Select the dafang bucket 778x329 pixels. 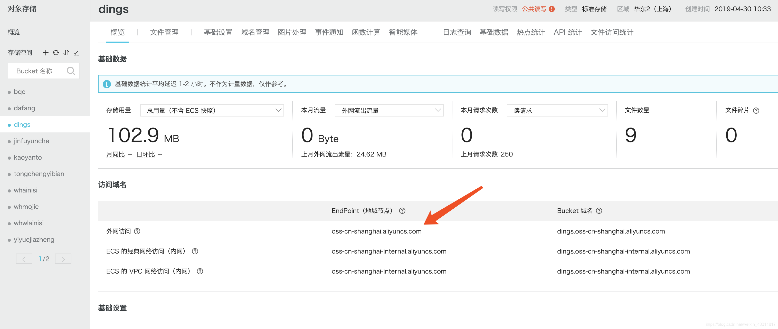(24, 108)
